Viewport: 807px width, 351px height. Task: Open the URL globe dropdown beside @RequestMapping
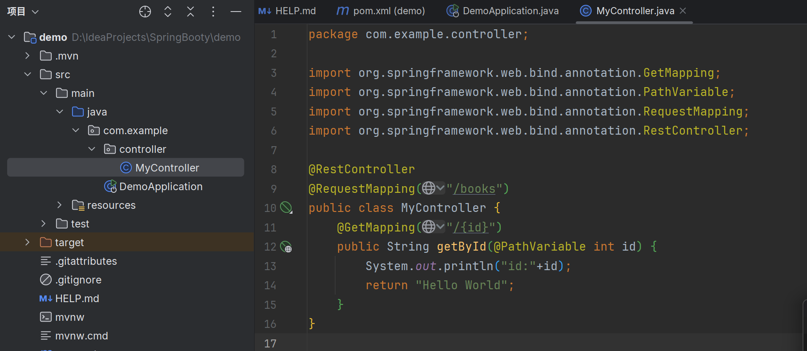(x=433, y=188)
